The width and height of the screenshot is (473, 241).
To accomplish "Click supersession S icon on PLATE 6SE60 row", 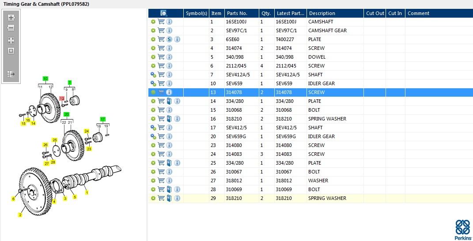I will (x=169, y=39).
